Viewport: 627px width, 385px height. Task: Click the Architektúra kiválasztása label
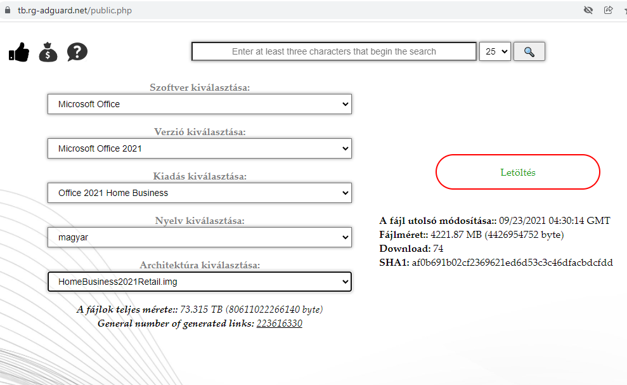tap(200, 265)
